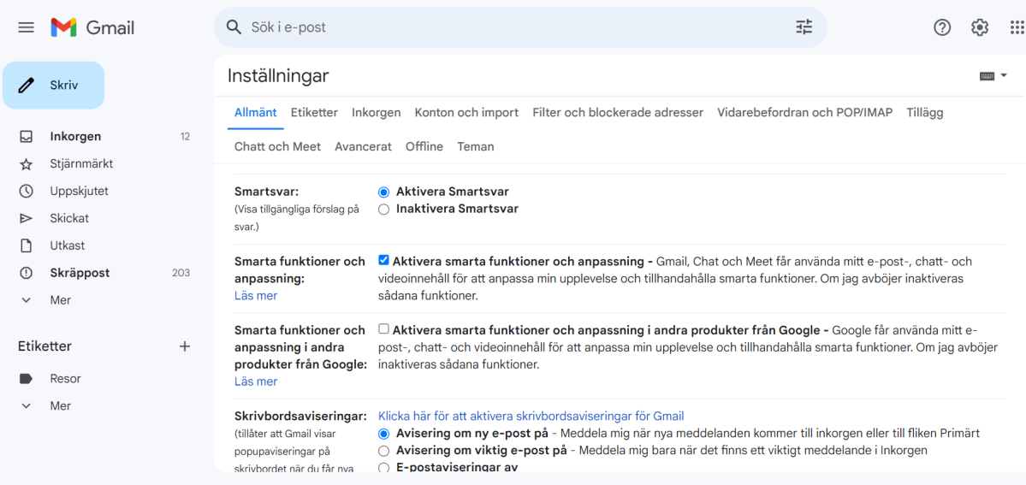
Task: Check smarta funktioner i andra Google-produkter
Action: coord(384,328)
